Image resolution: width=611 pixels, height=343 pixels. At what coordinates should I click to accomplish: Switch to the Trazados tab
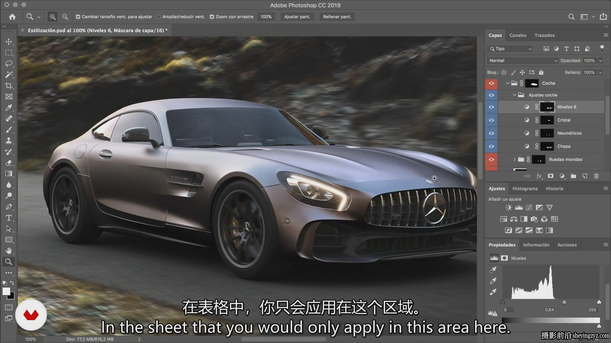pyautogui.click(x=544, y=35)
